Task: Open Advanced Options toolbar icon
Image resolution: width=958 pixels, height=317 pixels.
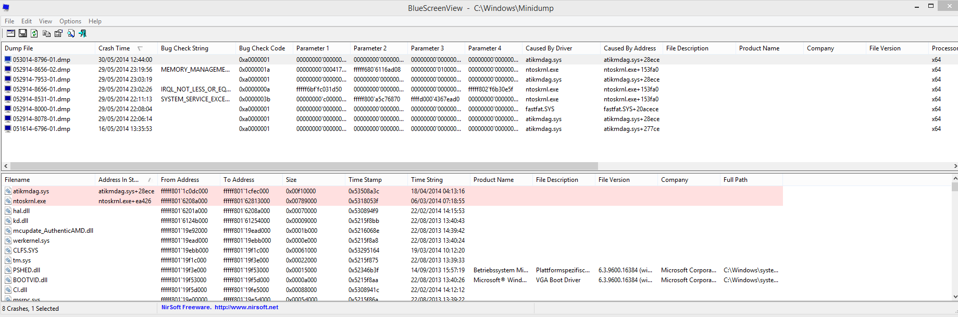Action: tap(10, 33)
